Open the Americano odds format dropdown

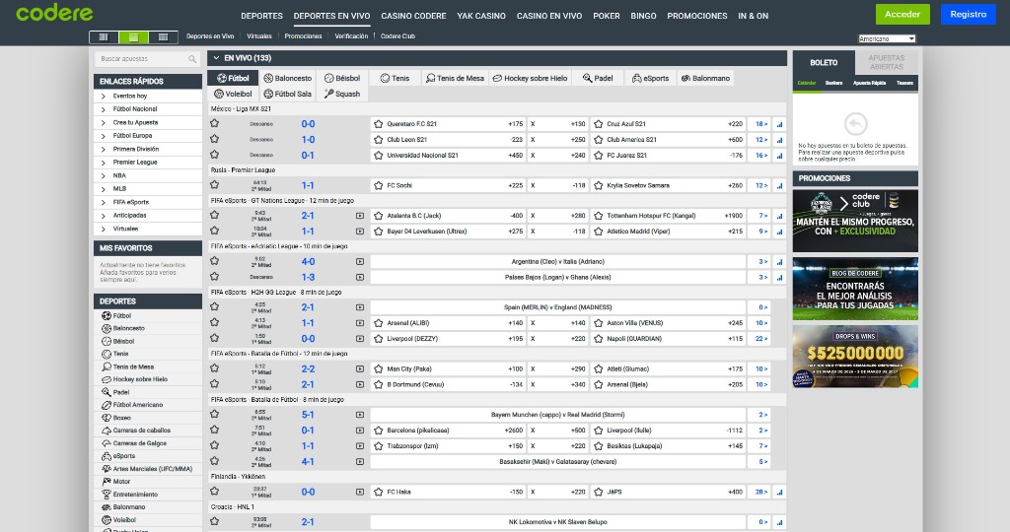887,38
